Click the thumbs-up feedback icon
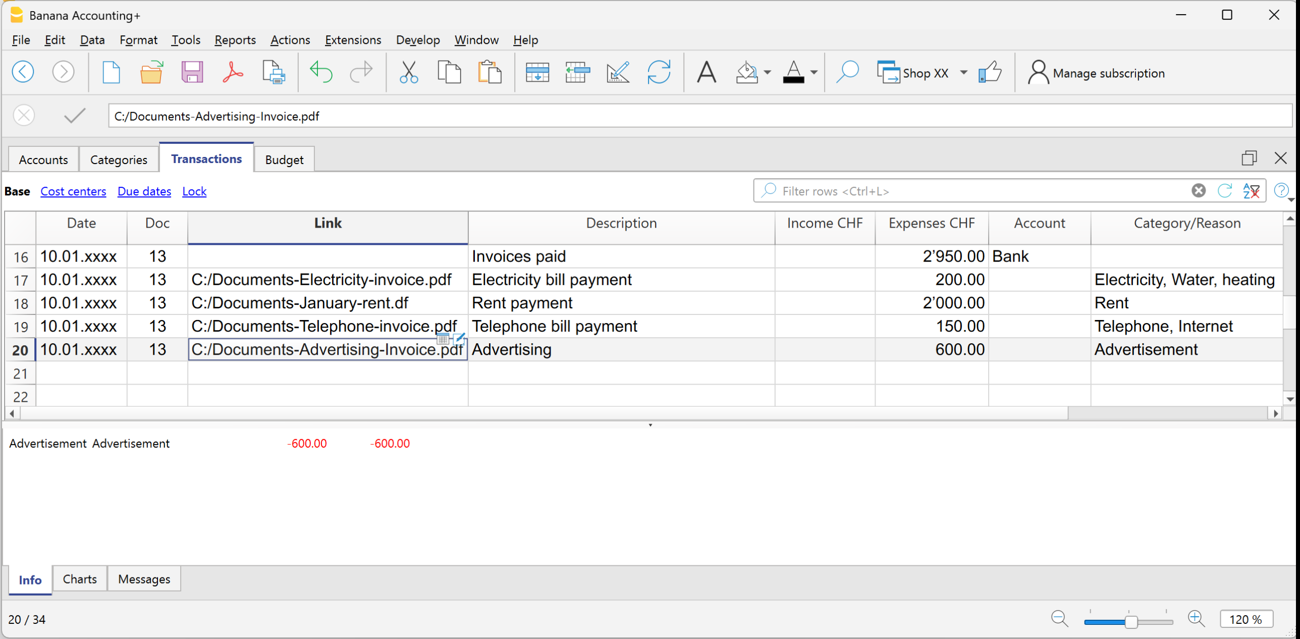The image size is (1300, 639). click(x=990, y=72)
